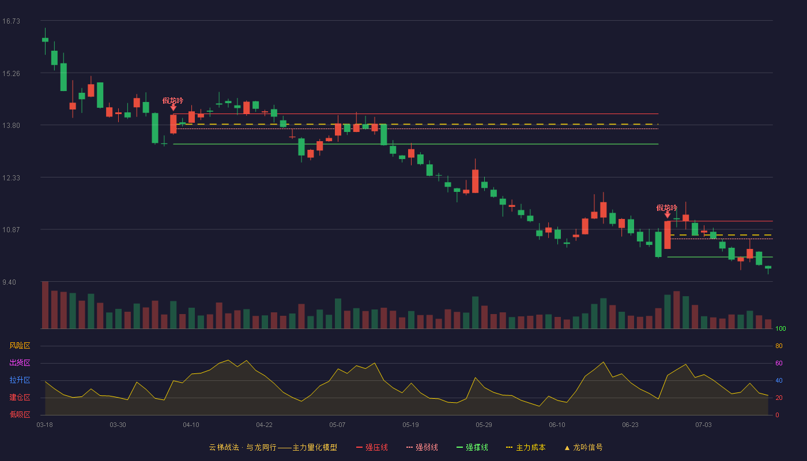Image resolution: width=807 pixels, height=461 pixels.
Task: Click the first green candlestick at 03-18
Action: click(x=45, y=40)
